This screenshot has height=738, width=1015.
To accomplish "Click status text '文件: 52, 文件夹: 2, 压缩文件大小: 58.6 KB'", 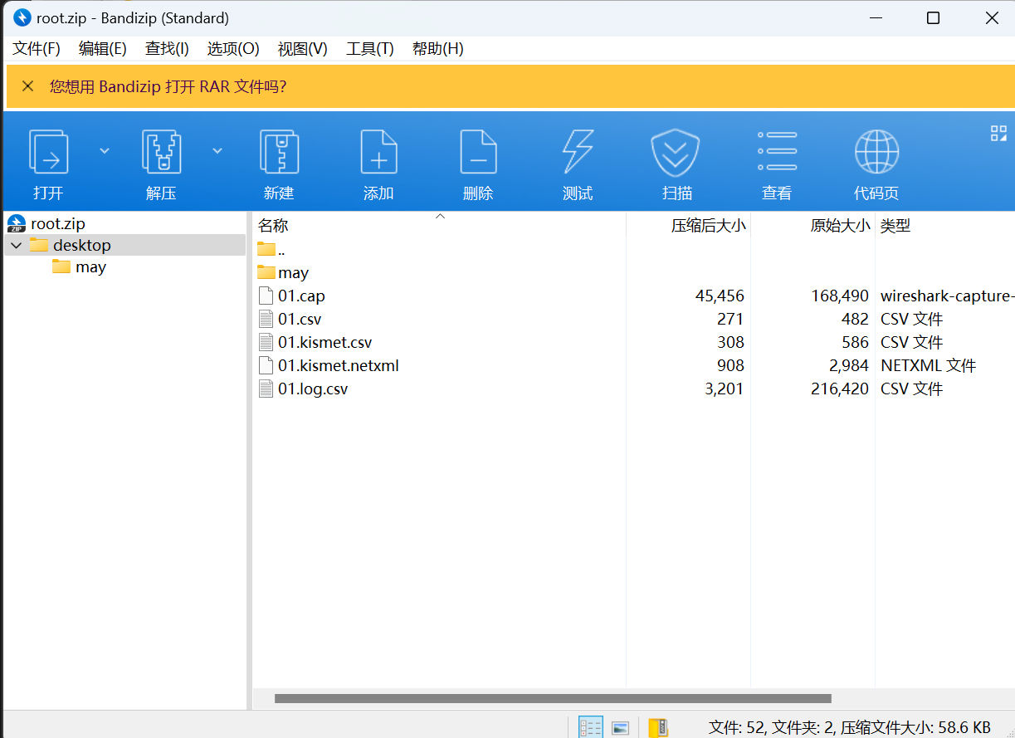I will pos(850,728).
